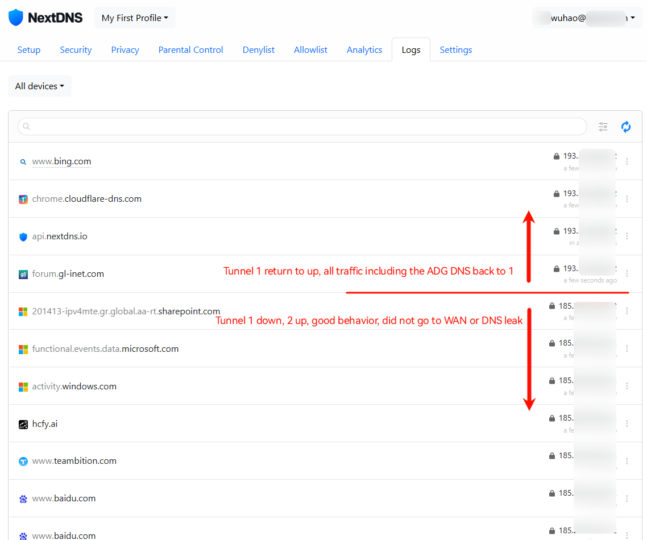Click the lock icon on api.nextdns.io row

click(557, 231)
